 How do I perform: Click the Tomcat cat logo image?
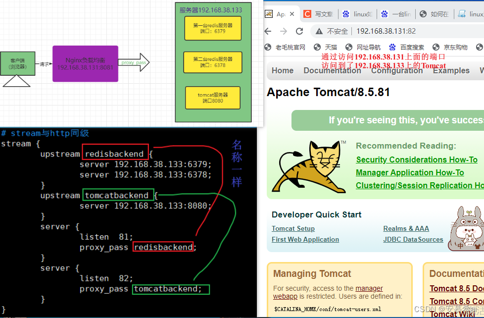(309, 167)
